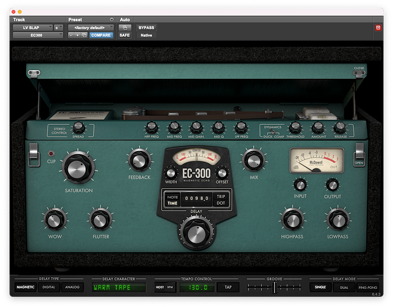The width and height of the screenshot is (393, 308).
Task: Flip the DUCK / COMP dynamics switch
Action: (273, 132)
